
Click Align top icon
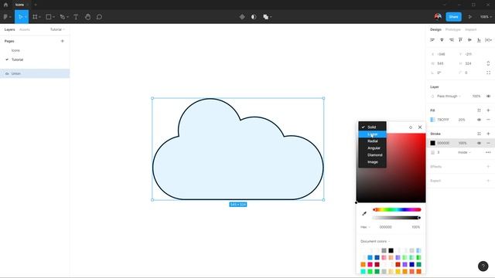coord(460,39)
